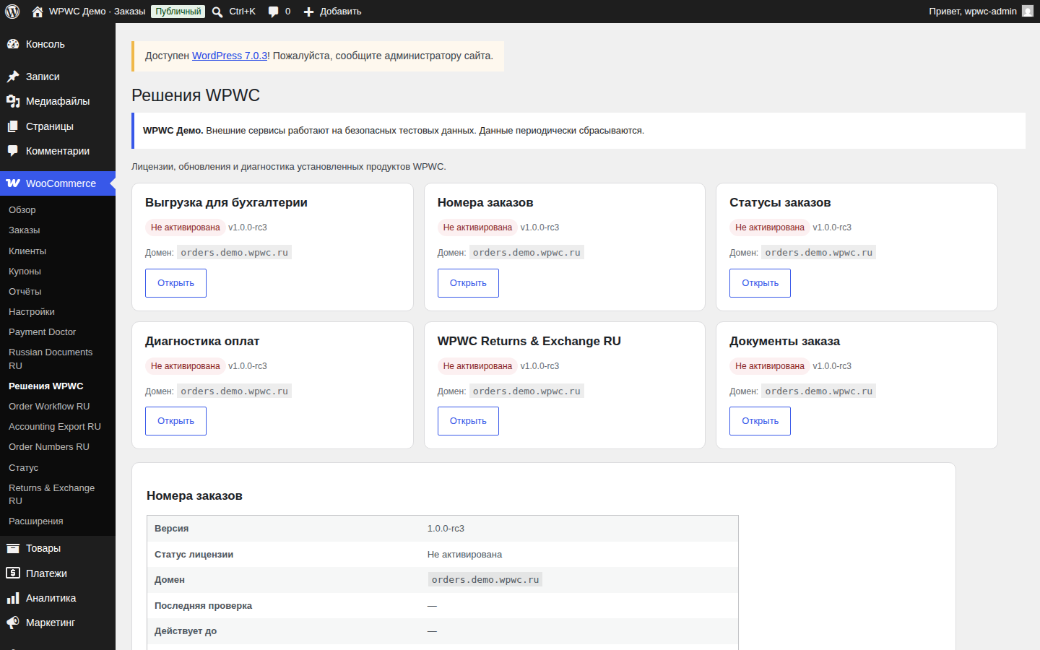Follow the WordPress 7.0.3 update link
This screenshot has width=1040, height=650.
230,56
